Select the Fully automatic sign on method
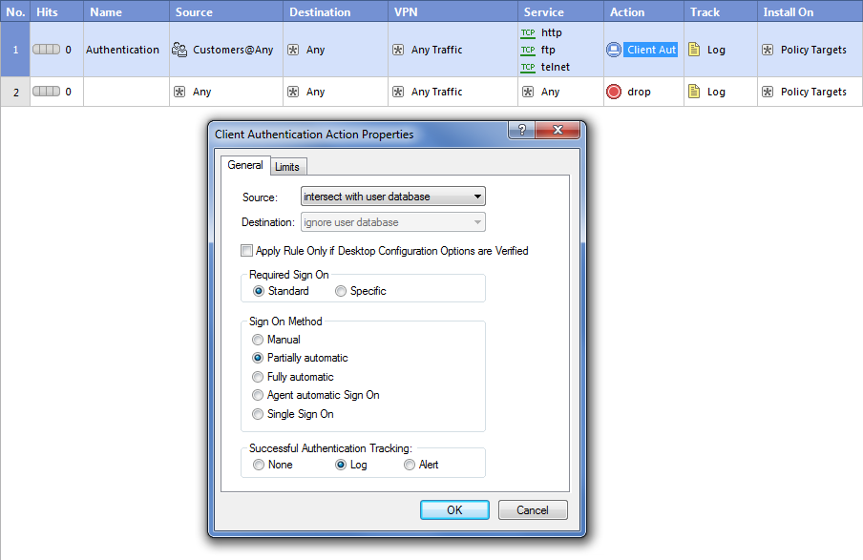This screenshot has height=560, width=863. click(x=258, y=377)
